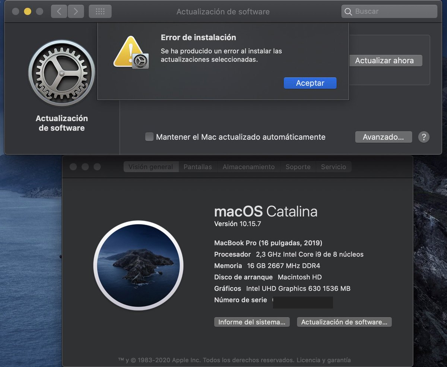The width and height of the screenshot is (447, 367).
Task: Enable Mantener el Mac actualizado automáticamente
Action: pyautogui.click(x=149, y=137)
